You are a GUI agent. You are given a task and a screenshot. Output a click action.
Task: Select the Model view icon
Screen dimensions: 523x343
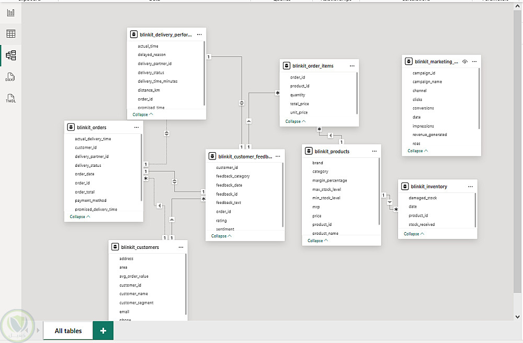pyautogui.click(x=10, y=55)
